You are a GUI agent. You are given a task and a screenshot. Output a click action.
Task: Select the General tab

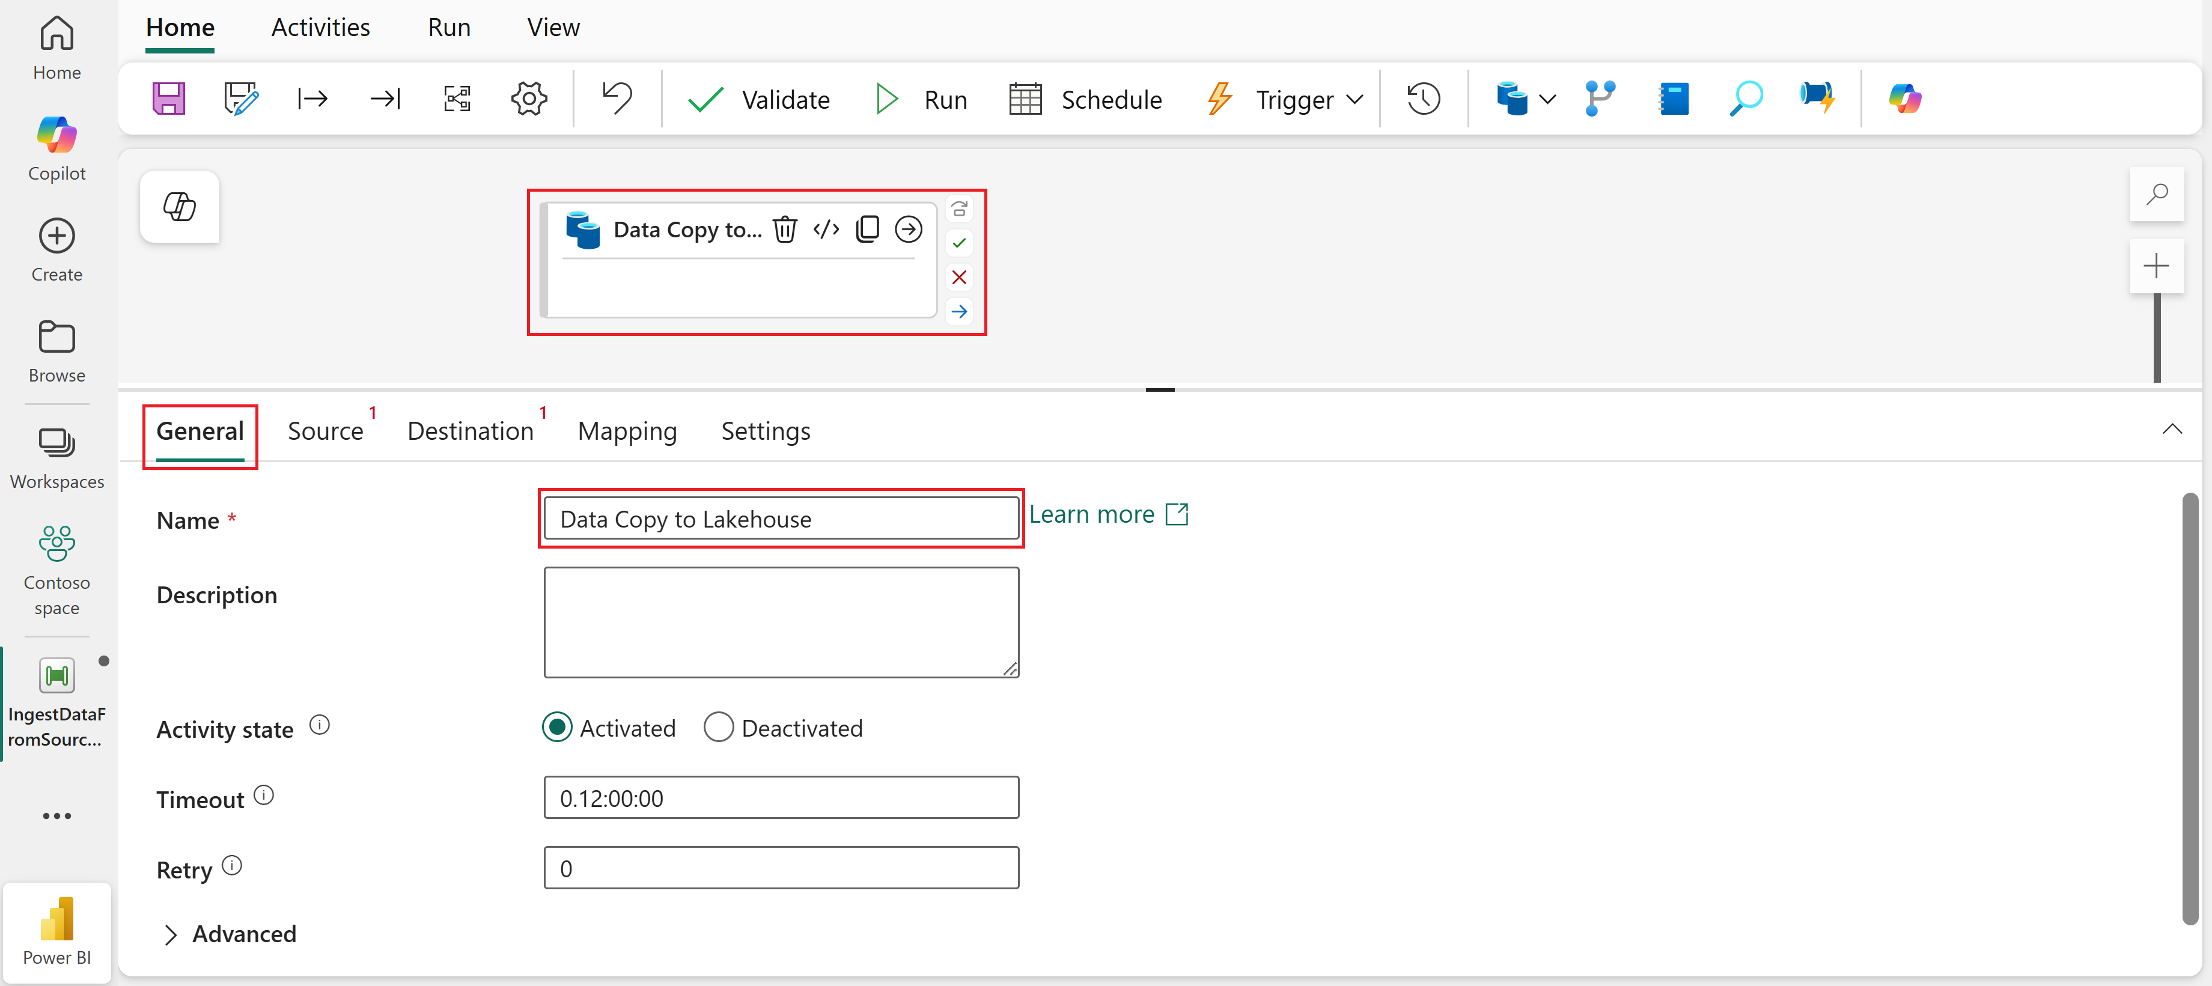200,431
